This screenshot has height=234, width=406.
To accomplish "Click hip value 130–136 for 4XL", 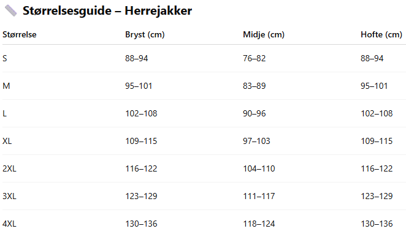I will [x=377, y=224].
